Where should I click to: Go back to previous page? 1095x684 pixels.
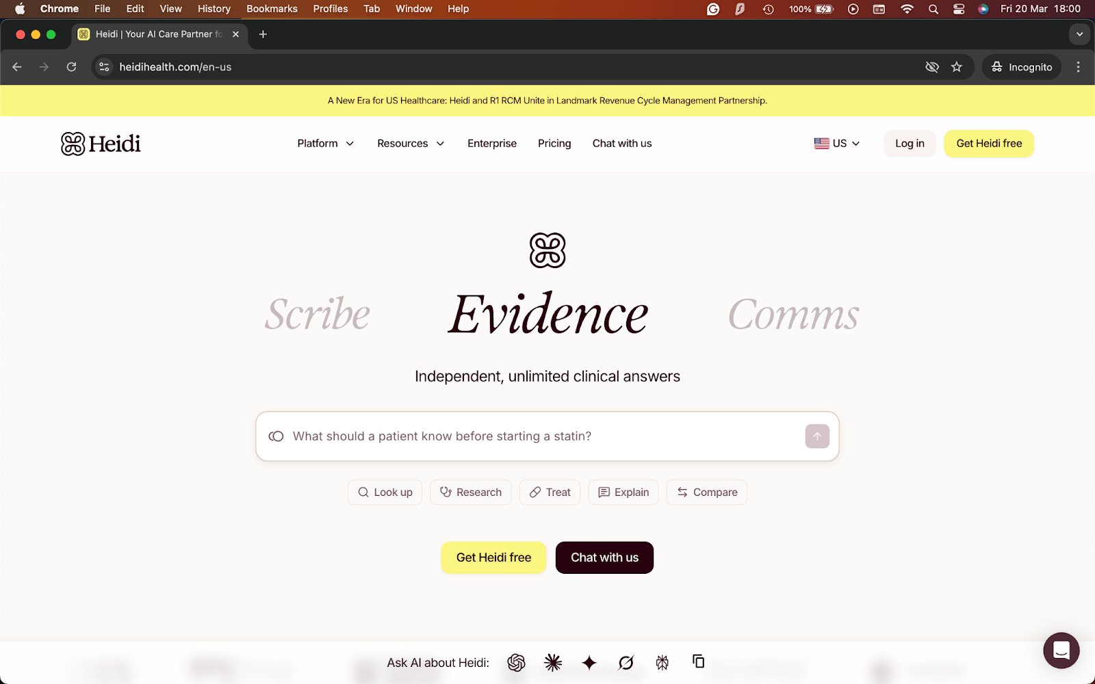(17, 67)
